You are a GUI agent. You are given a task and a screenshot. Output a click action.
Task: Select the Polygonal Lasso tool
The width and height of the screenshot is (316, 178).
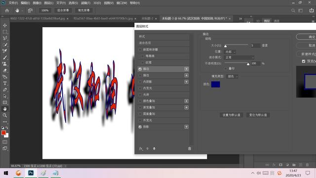tap(5, 38)
